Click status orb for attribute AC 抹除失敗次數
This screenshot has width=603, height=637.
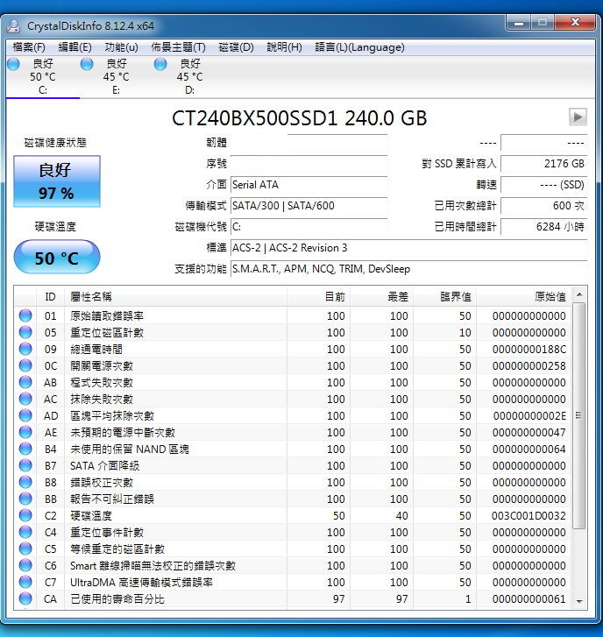pos(25,399)
